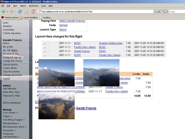This screenshot has width=185, height=139.
Task: Open the History menu
Action: click(x=23, y=6)
